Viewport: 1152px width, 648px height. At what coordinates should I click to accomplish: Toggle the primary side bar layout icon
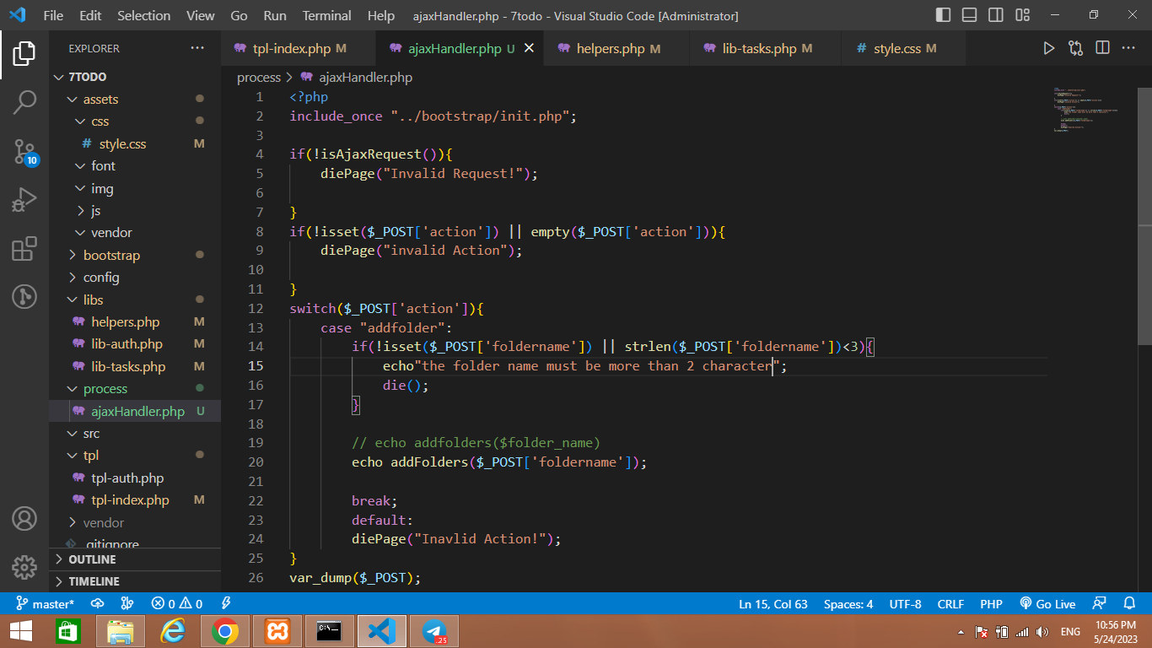943,15
